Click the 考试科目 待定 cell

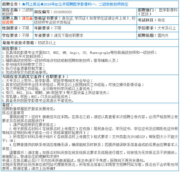[158, 20]
